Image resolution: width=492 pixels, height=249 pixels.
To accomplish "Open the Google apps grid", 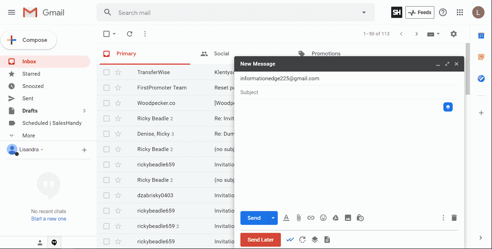I will [x=460, y=12].
